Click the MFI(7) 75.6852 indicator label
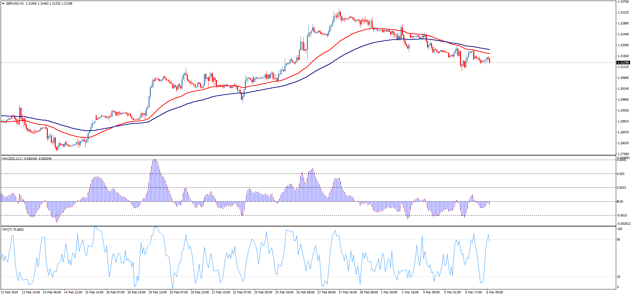 13,229
